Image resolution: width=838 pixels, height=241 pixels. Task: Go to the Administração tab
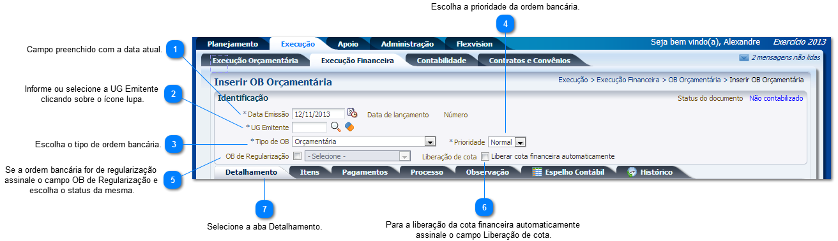coord(408,44)
